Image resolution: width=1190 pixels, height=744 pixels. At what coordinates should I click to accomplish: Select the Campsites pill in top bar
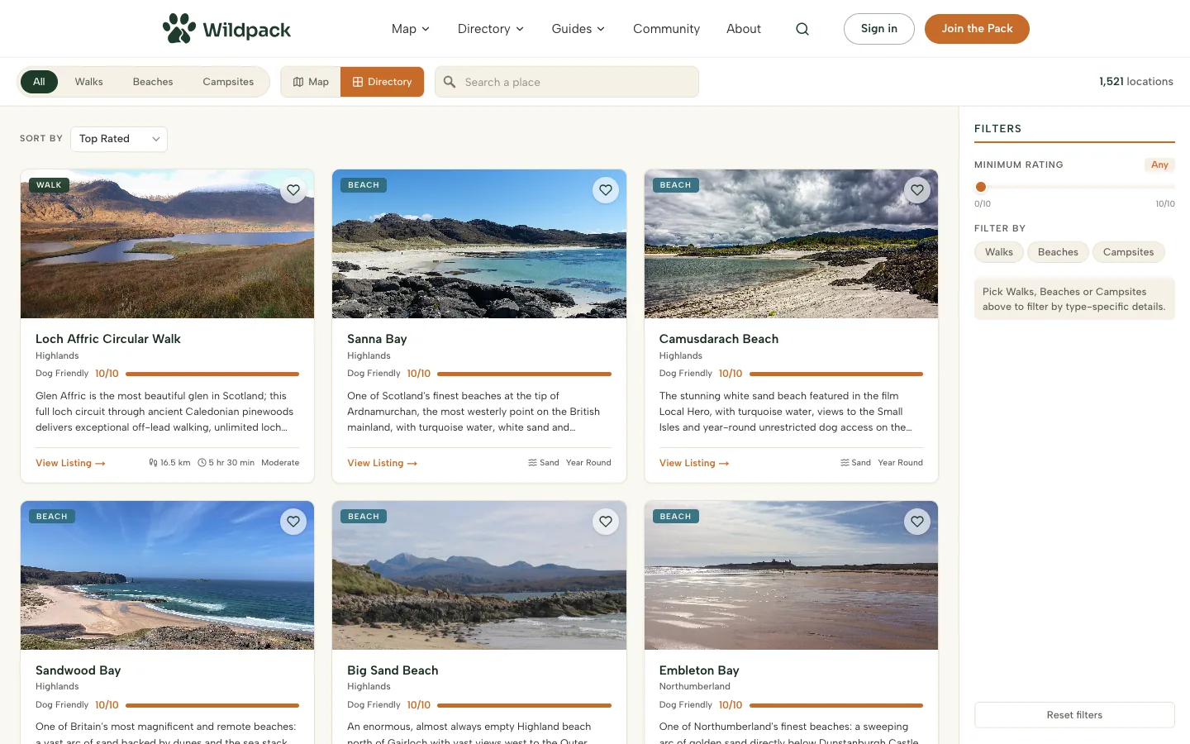[228, 82]
